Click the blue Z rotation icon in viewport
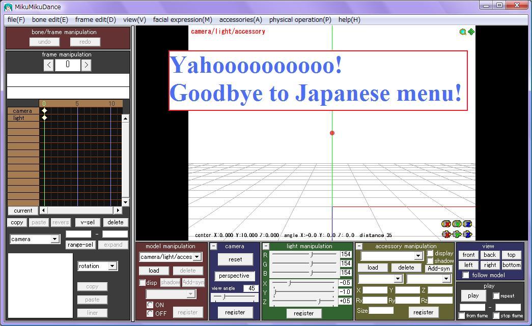This screenshot has width=532, height=326. point(467,224)
